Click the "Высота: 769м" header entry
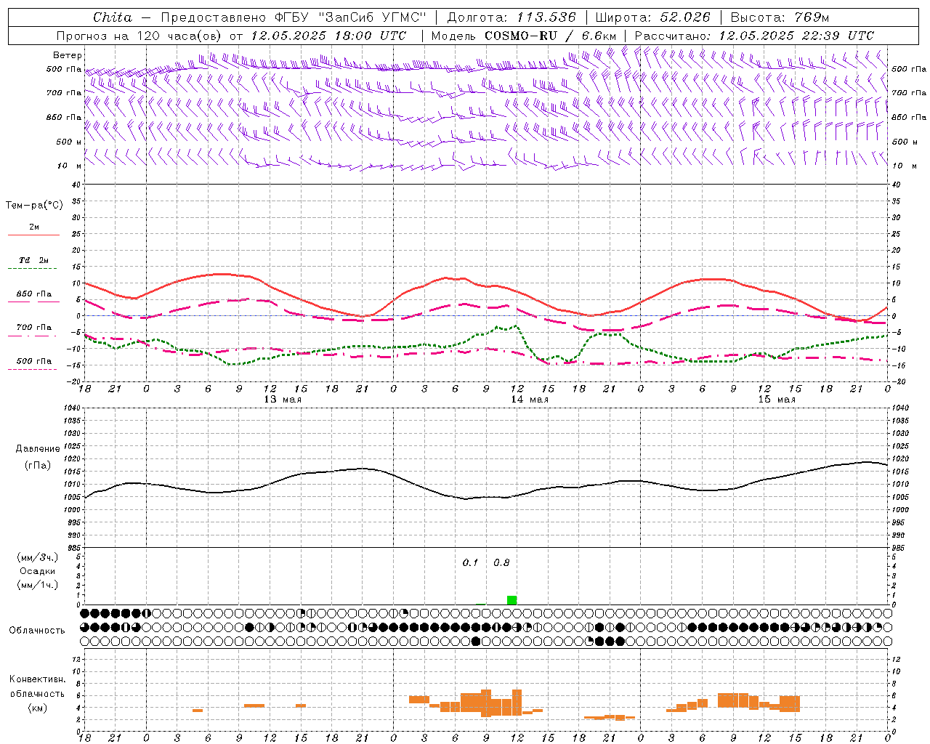Viewport: 930px width, 744px height. click(x=780, y=17)
